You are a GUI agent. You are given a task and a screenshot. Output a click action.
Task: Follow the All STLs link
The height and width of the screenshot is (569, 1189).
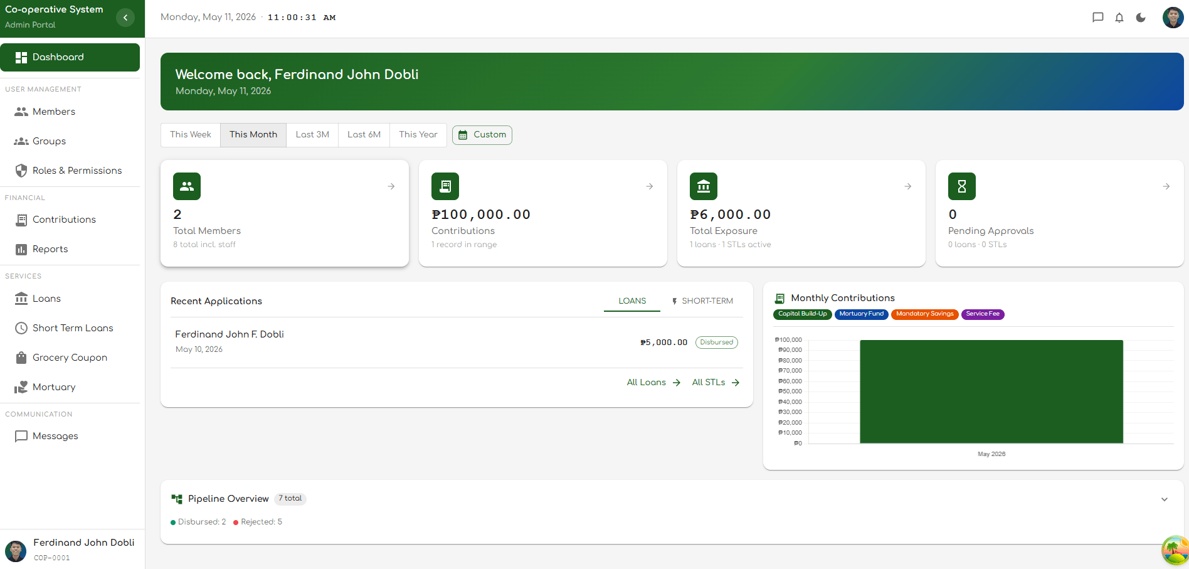click(716, 383)
